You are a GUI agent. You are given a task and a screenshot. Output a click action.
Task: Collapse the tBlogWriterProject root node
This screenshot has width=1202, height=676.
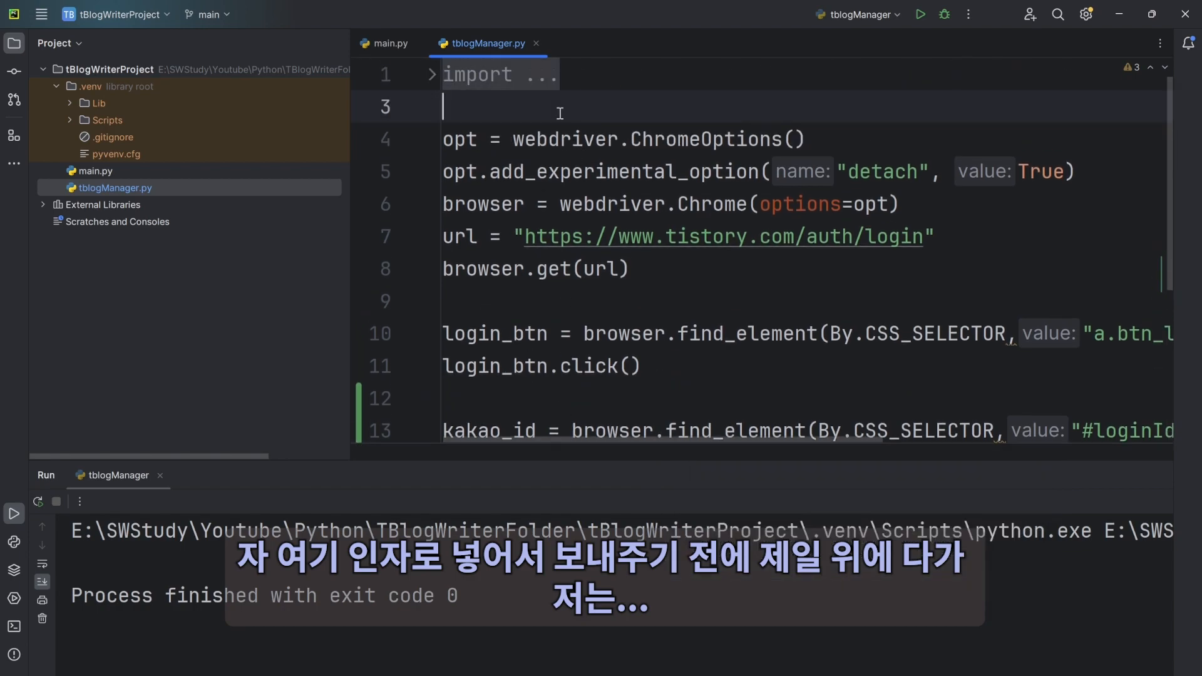pos(43,69)
